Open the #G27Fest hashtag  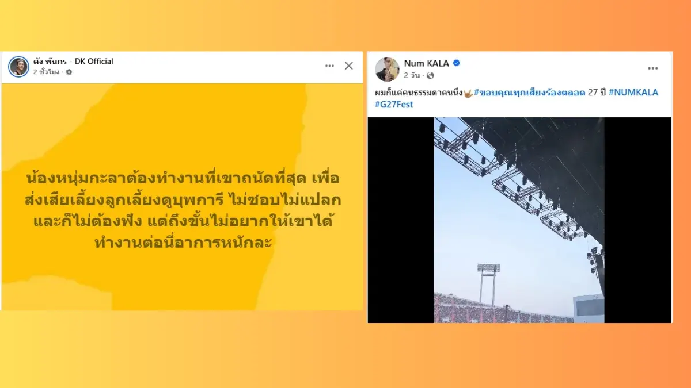click(x=394, y=105)
